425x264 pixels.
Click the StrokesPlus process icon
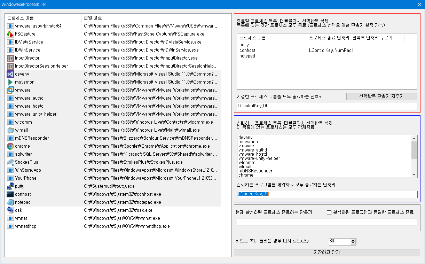point(10,162)
